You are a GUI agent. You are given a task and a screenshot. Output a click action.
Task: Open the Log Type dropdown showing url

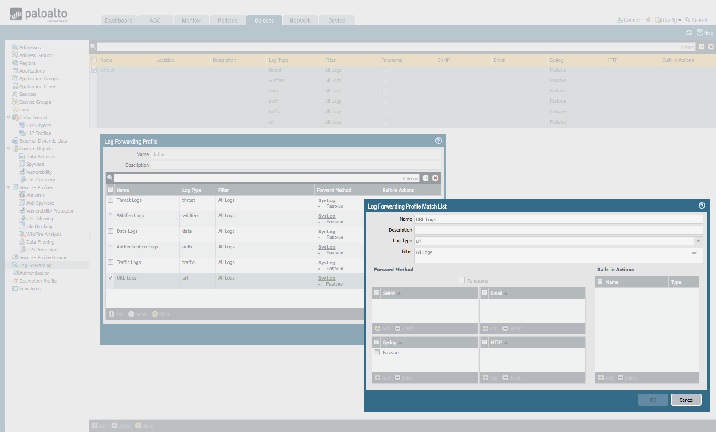699,241
